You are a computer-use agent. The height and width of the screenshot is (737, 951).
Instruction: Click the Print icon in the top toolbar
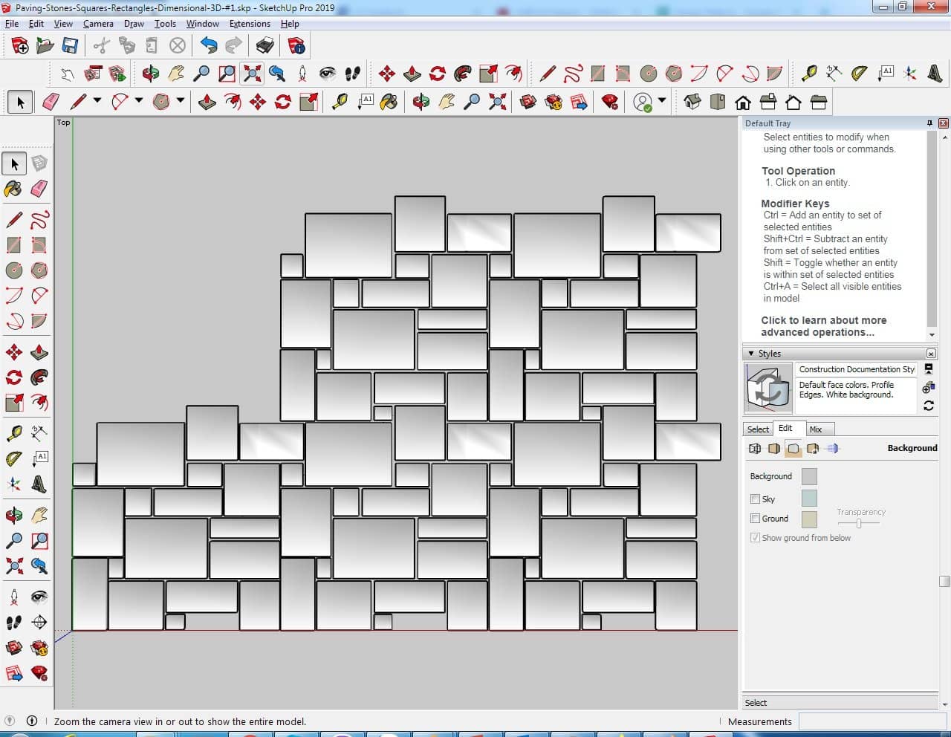coord(265,46)
